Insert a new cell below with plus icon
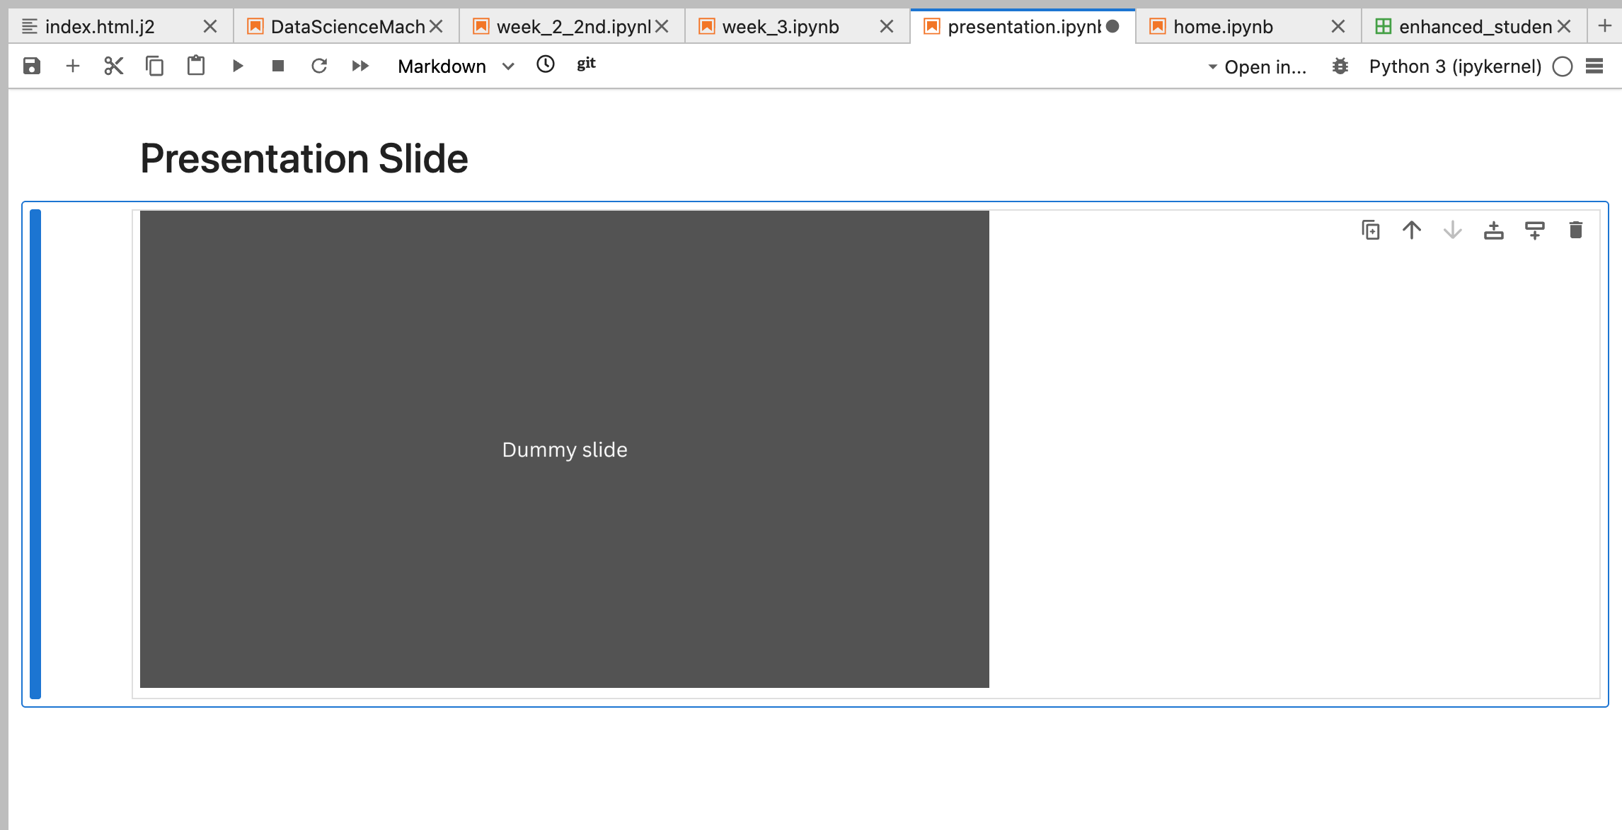Viewport: 1622px width, 830px height. (x=72, y=66)
